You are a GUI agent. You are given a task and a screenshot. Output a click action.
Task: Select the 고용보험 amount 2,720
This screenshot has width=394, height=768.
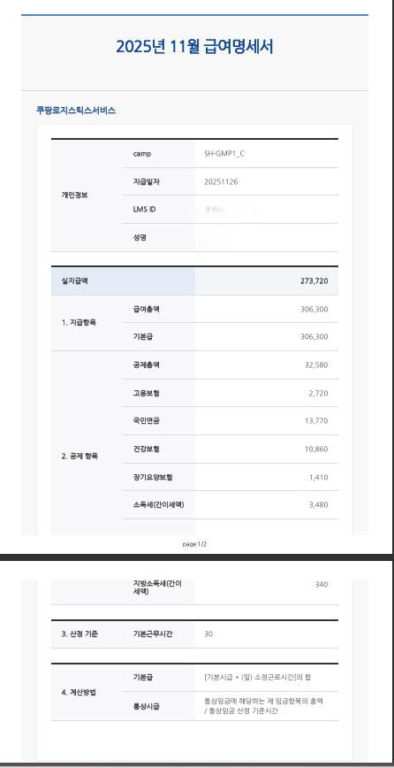point(319,394)
